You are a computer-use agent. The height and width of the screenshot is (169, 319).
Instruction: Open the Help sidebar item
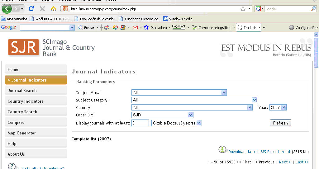pyautogui.click(x=36, y=143)
